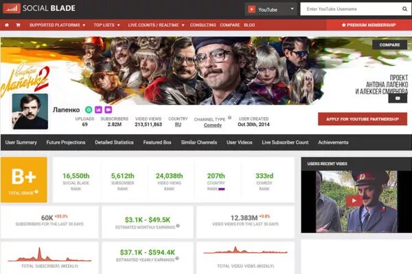Click the B+ total grade box
The height and width of the screenshot is (274, 412).
(x=24, y=180)
